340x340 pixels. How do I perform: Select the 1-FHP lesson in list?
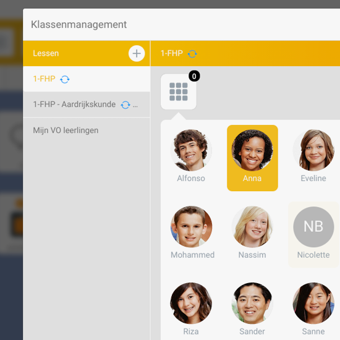87,79
